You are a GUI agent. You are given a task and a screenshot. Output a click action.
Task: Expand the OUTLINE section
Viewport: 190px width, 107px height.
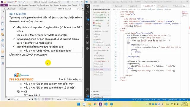click(101, 92)
